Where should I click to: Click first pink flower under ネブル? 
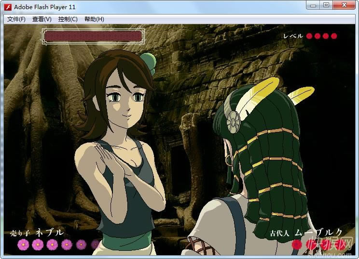[x=23, y=245]
